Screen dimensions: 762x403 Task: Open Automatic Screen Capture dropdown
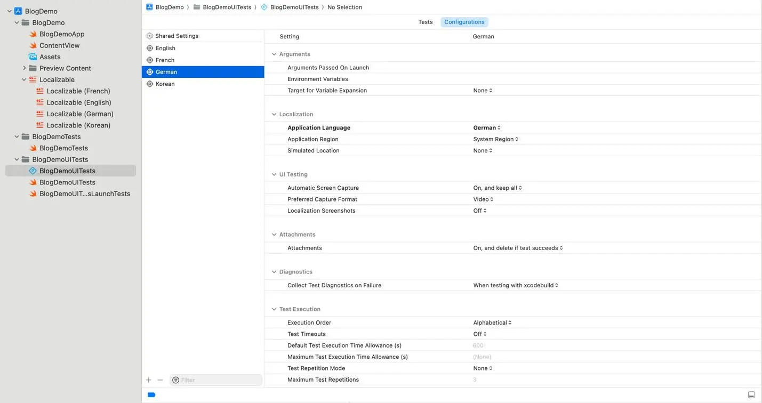coord(498,188)
